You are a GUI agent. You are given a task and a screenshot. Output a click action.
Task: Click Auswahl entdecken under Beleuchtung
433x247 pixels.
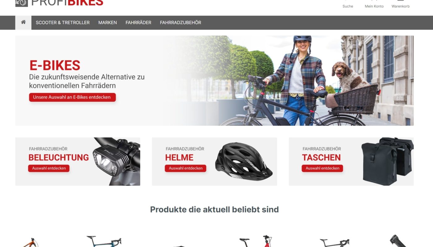pos(49,168)
